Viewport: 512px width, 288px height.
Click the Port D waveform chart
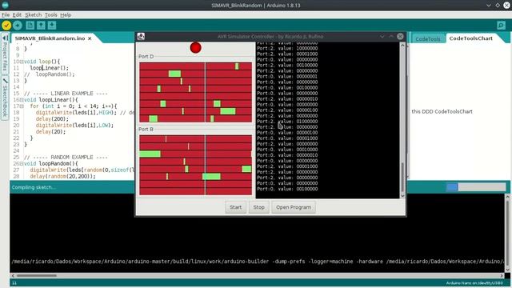[195, 93]
